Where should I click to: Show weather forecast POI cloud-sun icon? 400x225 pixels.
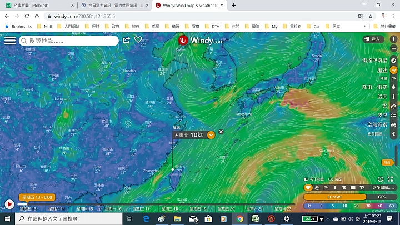pos(317,188)
